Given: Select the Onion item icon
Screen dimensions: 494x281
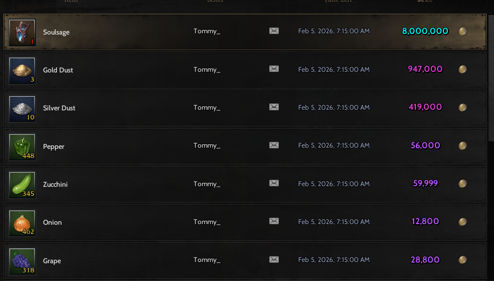Looking at the screenshot, I should point(22,223).
